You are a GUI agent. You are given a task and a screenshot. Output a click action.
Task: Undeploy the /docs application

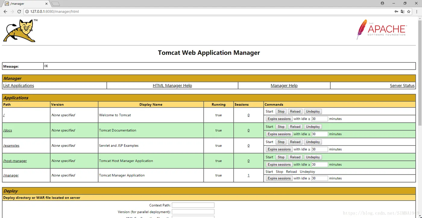point(313,127)
